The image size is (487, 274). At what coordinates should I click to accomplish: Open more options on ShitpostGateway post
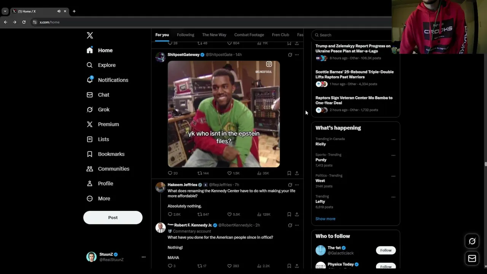point(297,55)
